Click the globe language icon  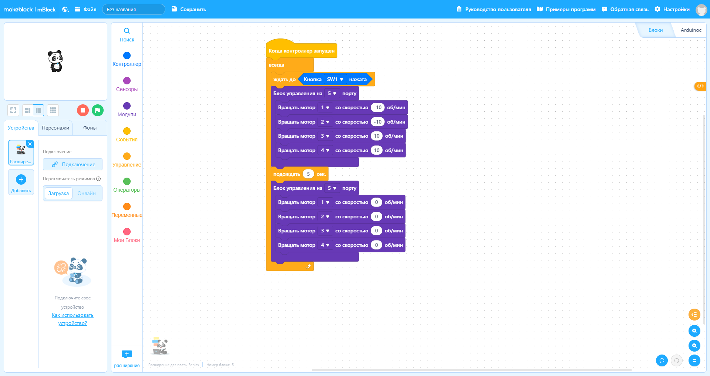65,9
